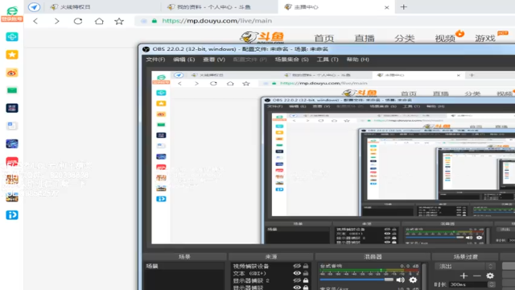Go back with the browser back arrow
Screen dimensions: 515x290
(x=35, y=21)
